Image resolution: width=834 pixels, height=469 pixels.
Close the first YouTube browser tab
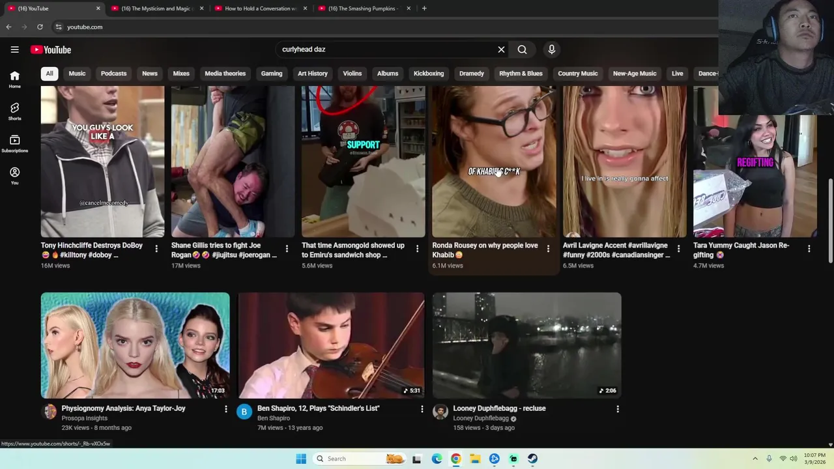[98, 8]
